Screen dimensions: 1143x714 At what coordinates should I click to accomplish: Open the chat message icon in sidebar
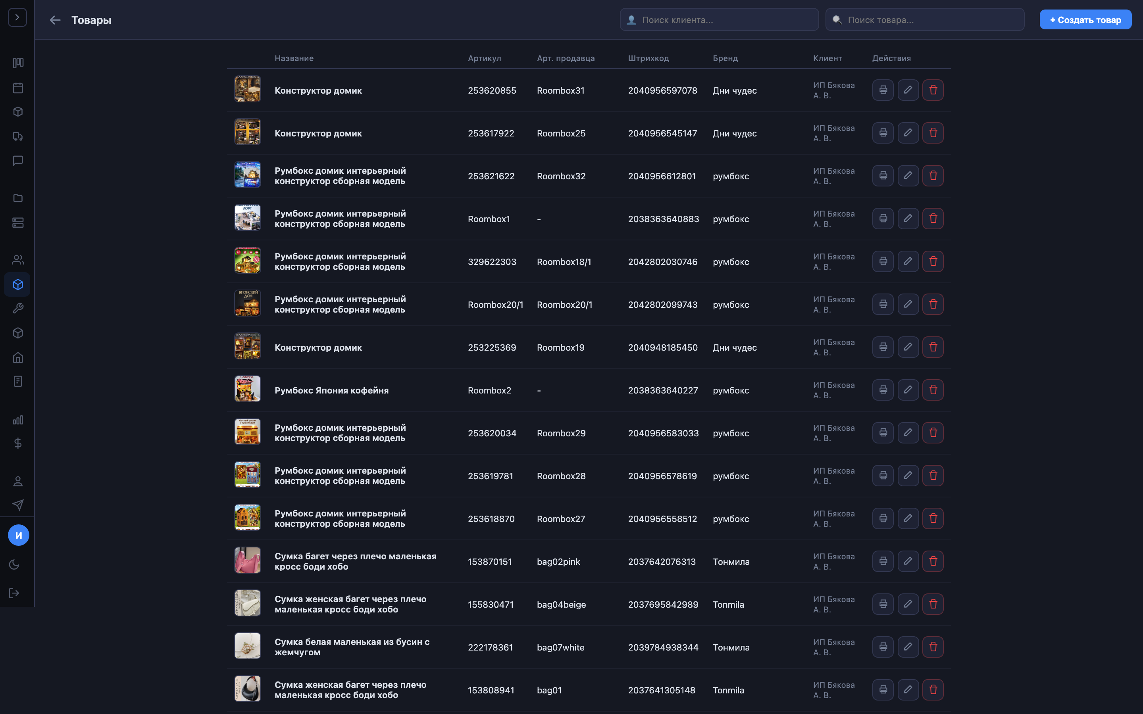[18, 161]
